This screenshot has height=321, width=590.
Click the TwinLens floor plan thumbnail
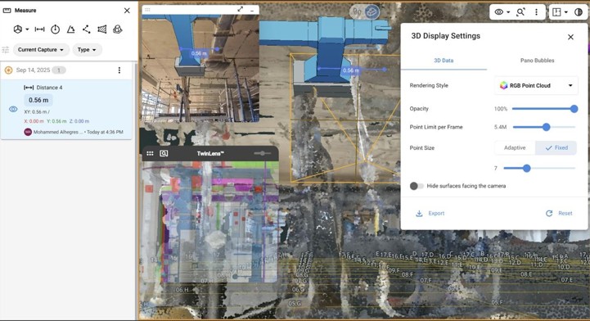[210, 222]
